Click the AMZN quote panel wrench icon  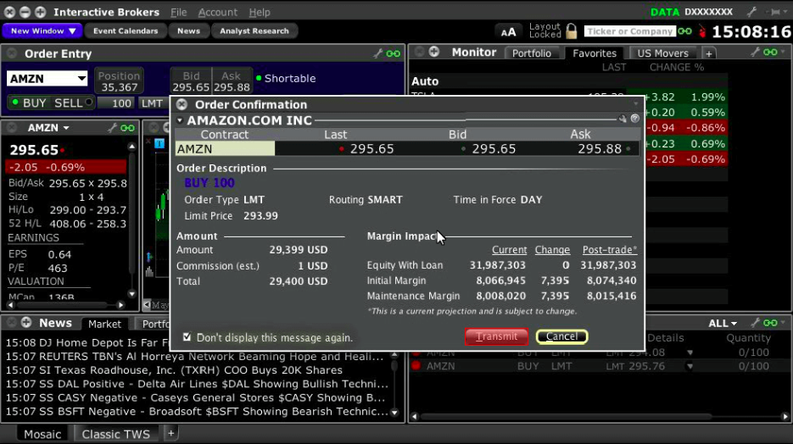[112, 128]
